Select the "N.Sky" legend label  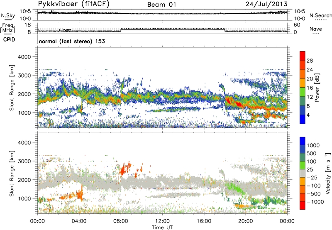click(8, 15)
